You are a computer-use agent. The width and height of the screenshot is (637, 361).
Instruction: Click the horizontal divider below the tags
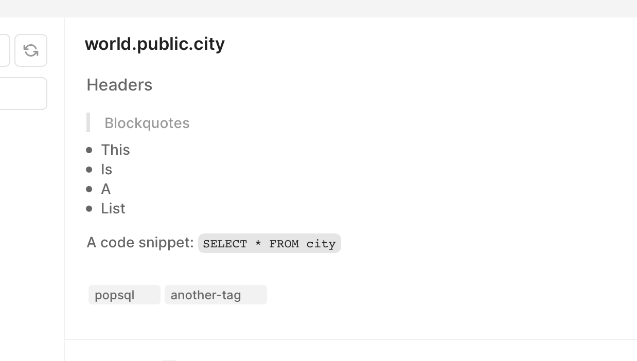pos(351,339)
